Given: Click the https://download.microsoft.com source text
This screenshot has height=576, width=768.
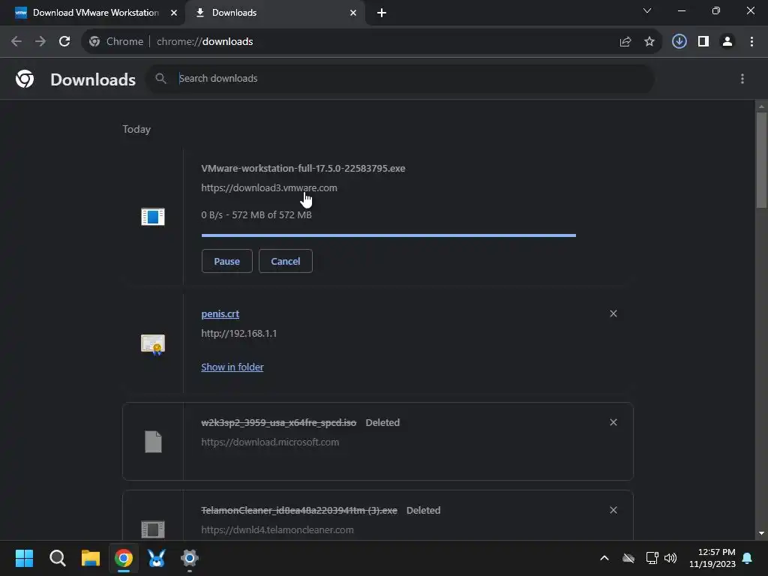Looking at the screenshot, I should (270, 442).
